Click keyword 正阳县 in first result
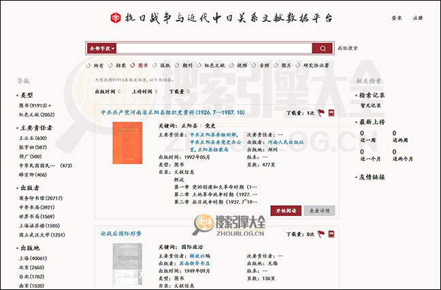The image size is (441, 290). 189,126
